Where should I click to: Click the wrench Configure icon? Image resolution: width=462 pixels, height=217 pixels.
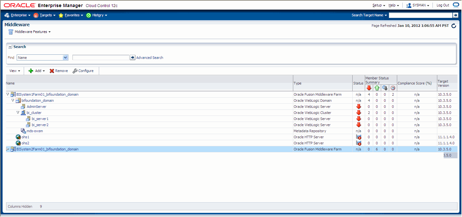pos(75,71)
